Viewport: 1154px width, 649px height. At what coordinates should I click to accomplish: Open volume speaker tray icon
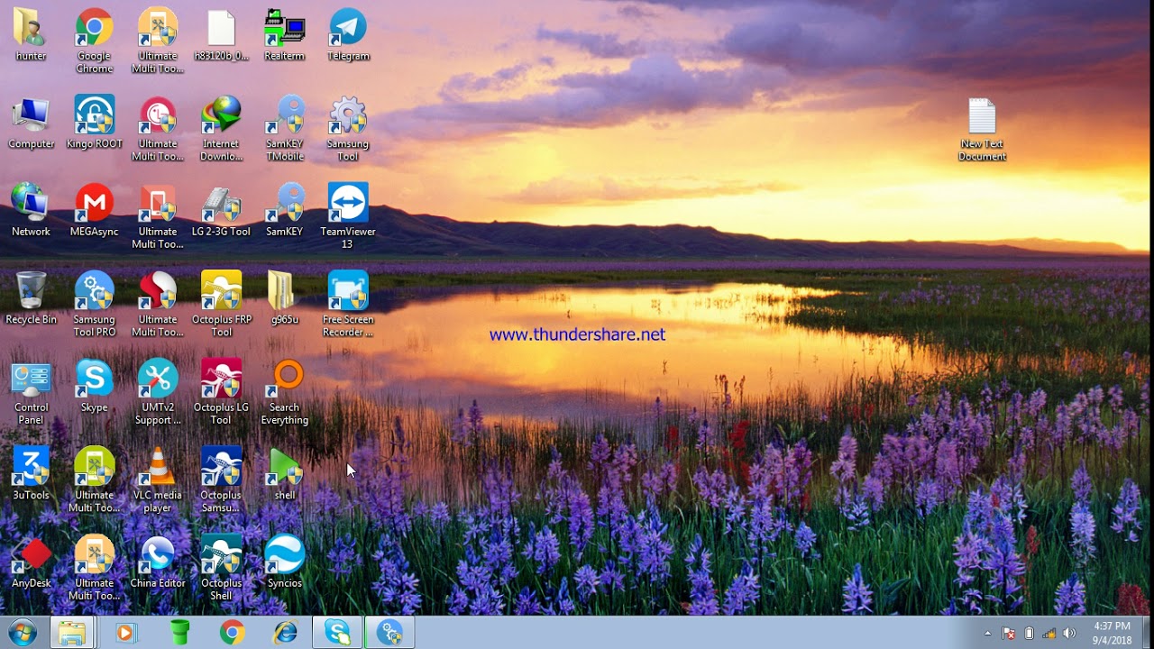(x=1070, y=634)
